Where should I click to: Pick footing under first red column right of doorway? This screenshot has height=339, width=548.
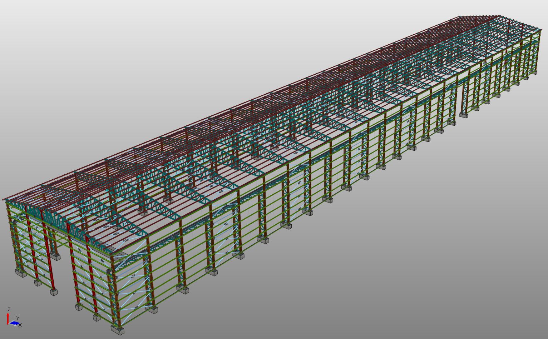tap(79, 306)
